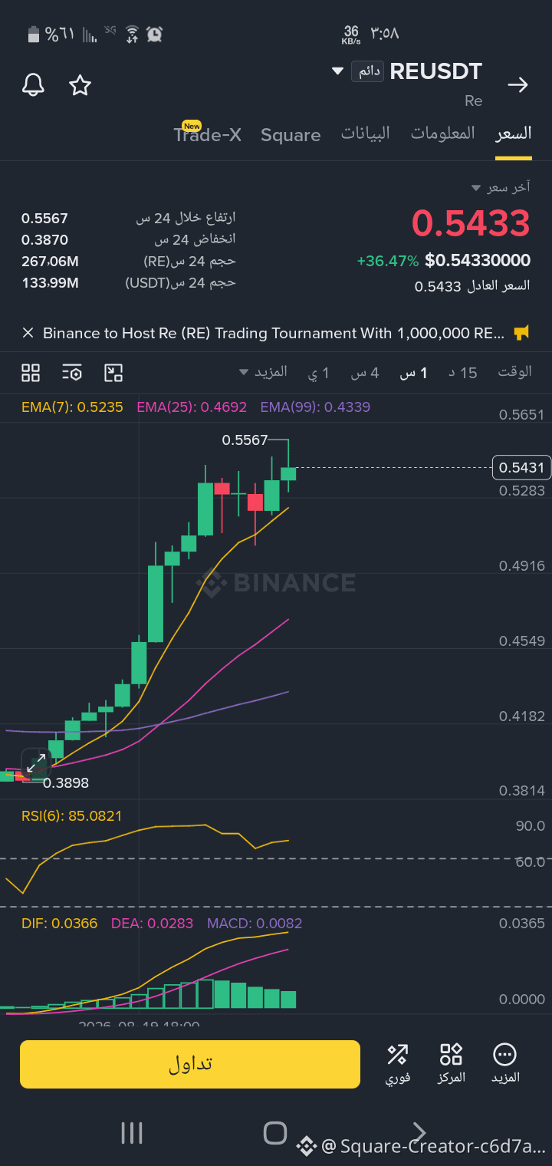Open Android recent apps navigation button
The image size is (552, 1166).
pos(132,1133)
